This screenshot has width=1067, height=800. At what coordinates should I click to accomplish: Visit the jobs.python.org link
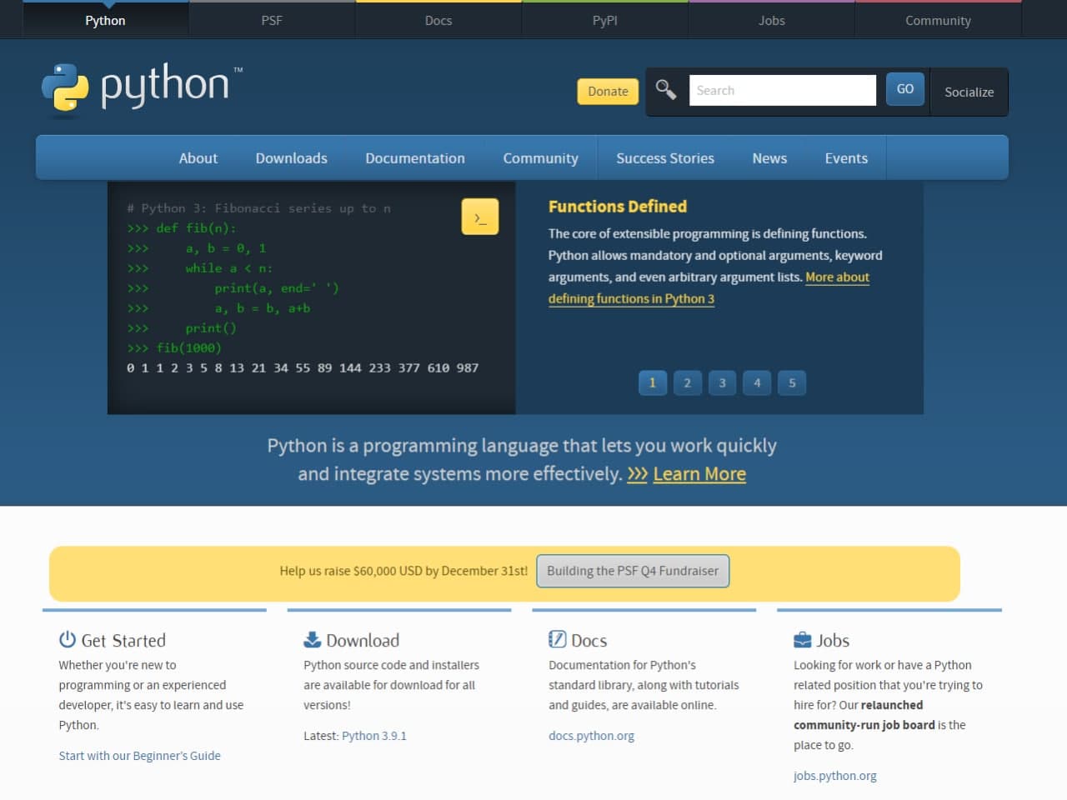coord(835,776)
